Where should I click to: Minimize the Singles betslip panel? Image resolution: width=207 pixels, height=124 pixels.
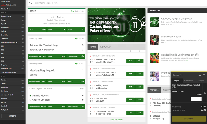[199, 75]
